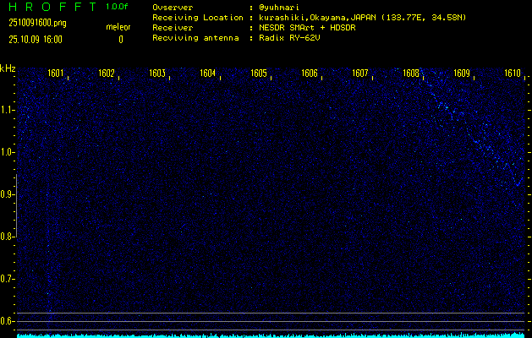Select the 1603 time marker
The image size is (532, 338).
[157, 74]
